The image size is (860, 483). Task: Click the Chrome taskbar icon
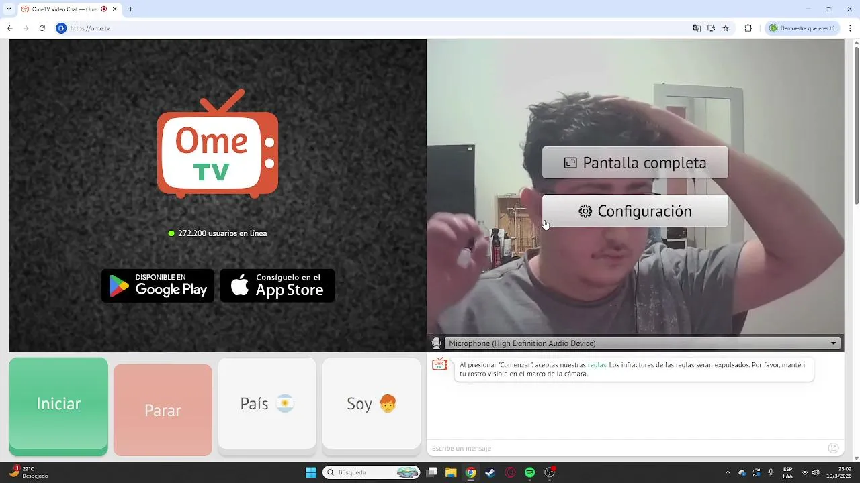click(471, 472)
